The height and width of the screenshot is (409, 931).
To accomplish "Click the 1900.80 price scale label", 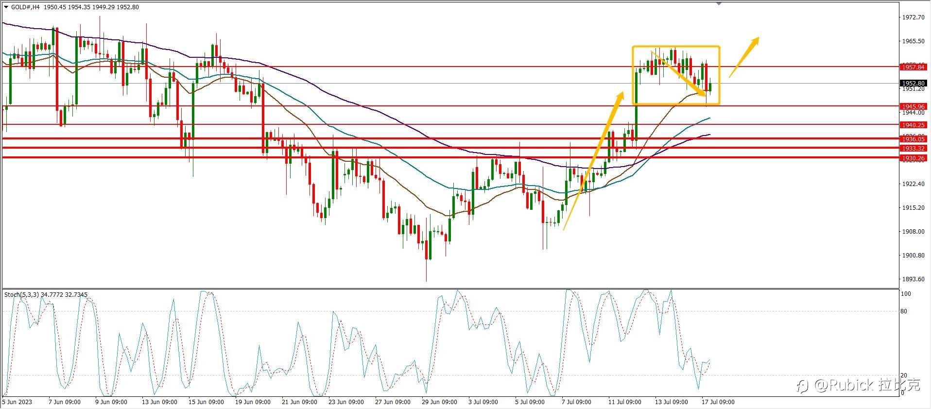I will (913, 256).
